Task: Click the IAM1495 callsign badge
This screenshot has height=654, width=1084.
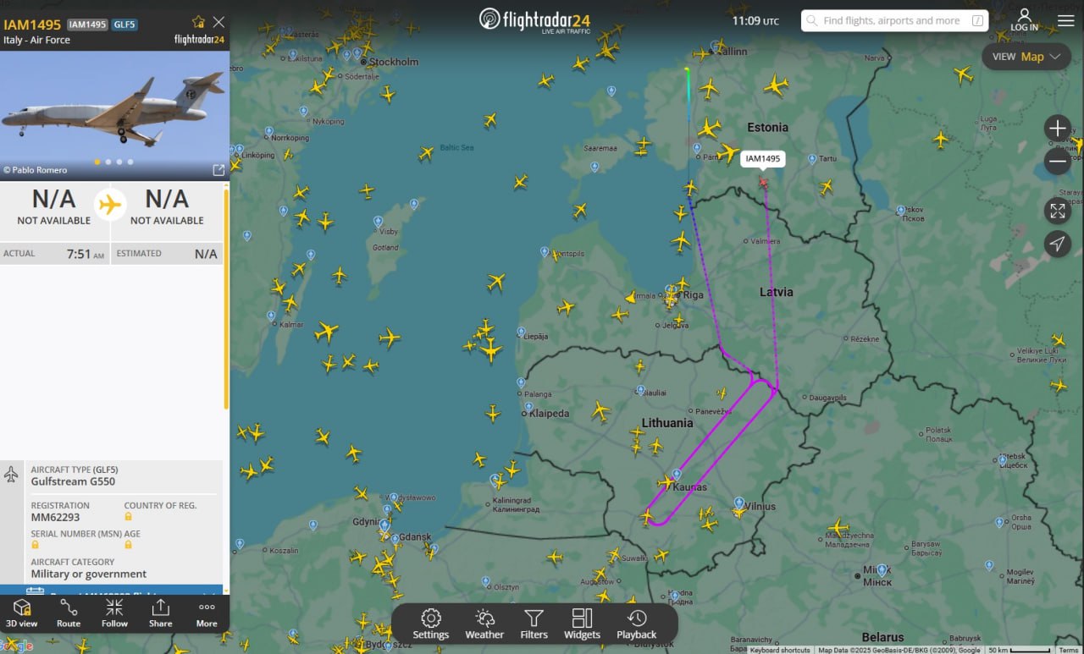Action: click(x=88, y=25)
